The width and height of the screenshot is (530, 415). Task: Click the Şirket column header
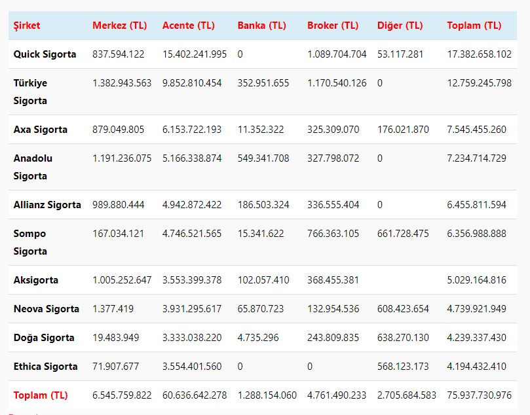coord(27,26)
